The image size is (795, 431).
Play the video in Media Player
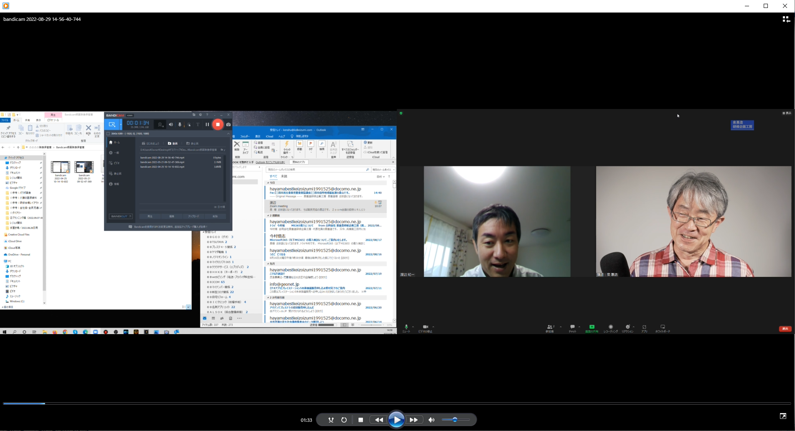pyautogui.click(x=396, y=420)
